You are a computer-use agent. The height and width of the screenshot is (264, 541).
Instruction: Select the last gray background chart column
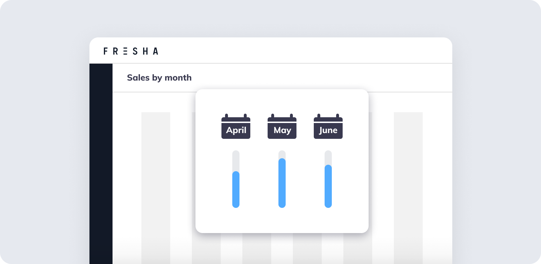coord(408,188)
